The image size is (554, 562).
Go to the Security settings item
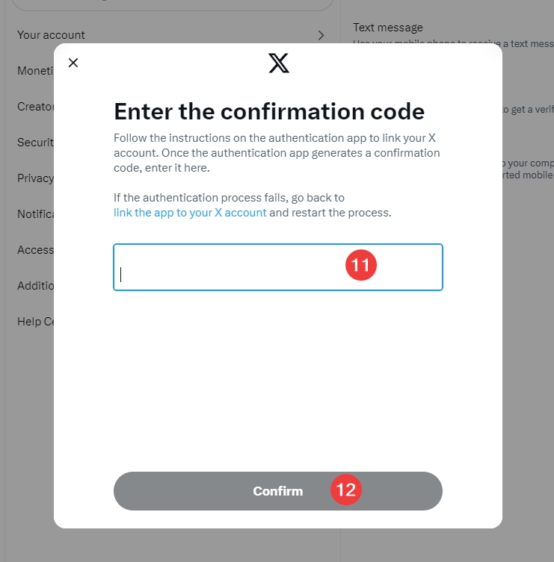coord(35,142)
